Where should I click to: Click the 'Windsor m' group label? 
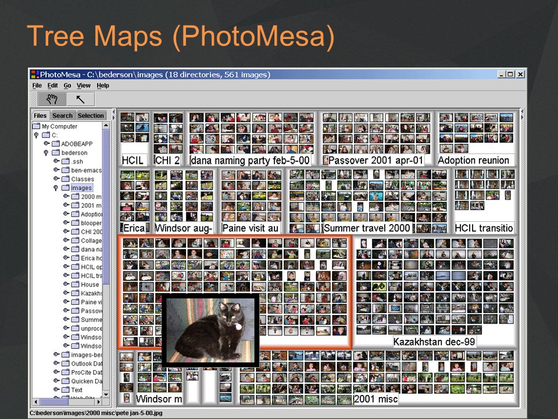[x=159, y=399]
